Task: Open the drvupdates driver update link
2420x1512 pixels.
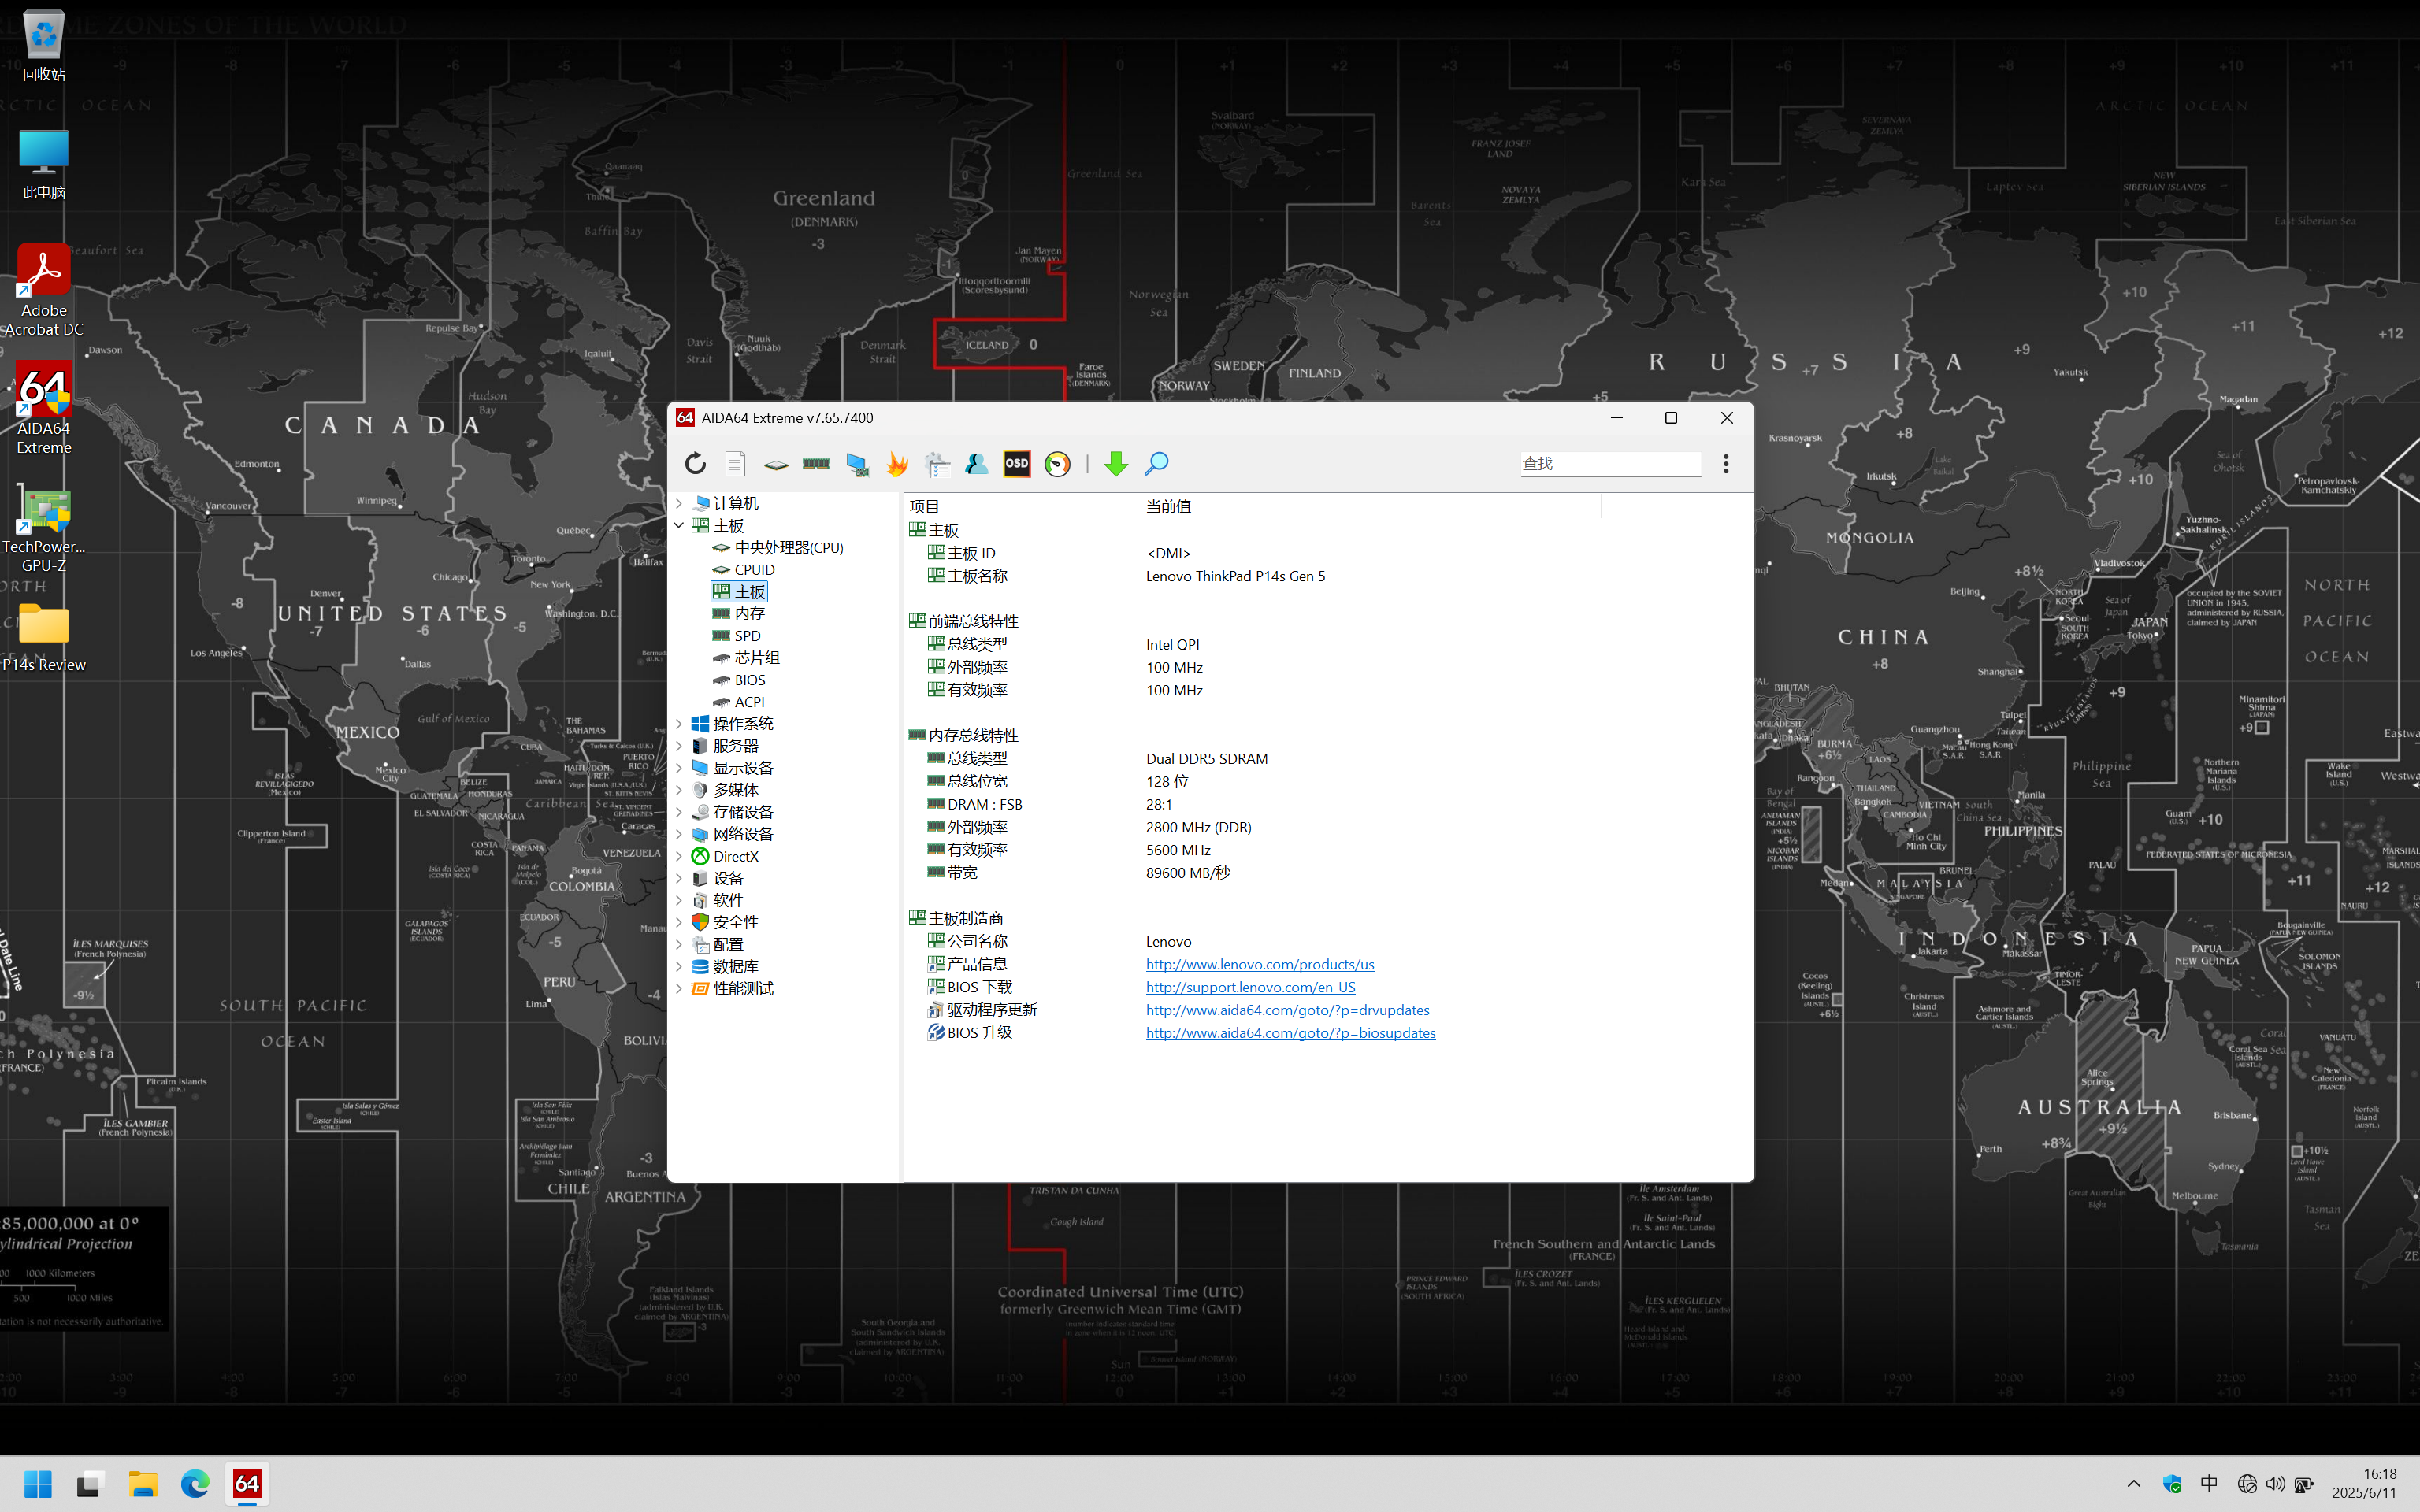Action: 1288,1010
